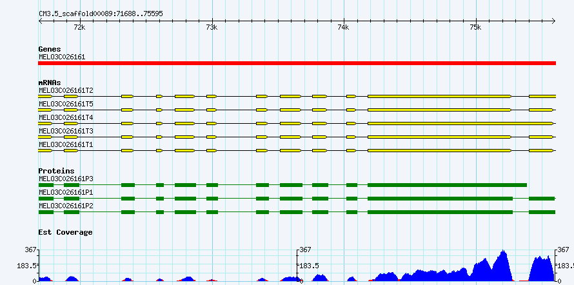Open the Genes track heading
The height and width of the screenshot is (285, 574).
point(50,49)
